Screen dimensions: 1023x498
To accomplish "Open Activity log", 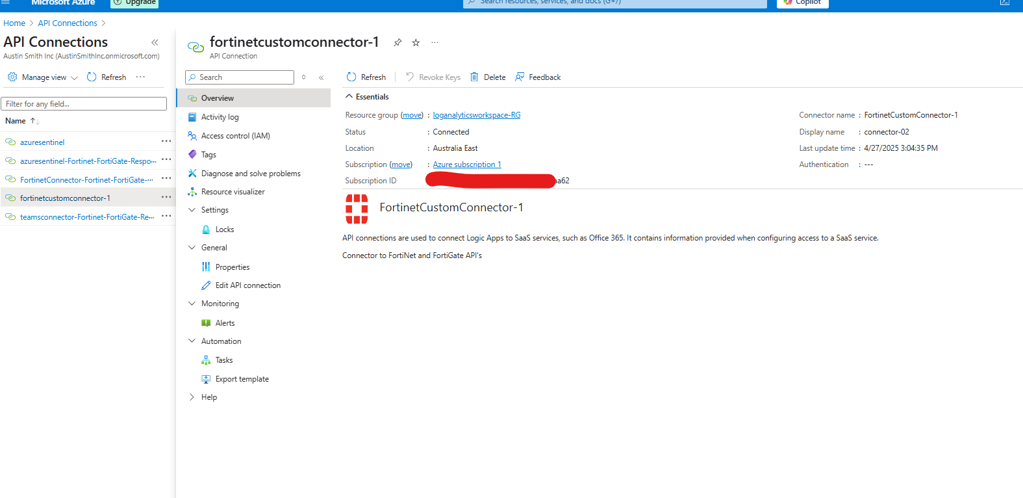I will [x=220, y=117].
